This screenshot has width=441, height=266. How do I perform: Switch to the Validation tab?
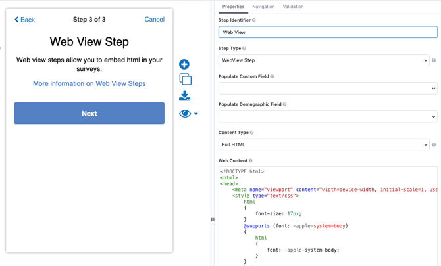[x=293, y=7]
